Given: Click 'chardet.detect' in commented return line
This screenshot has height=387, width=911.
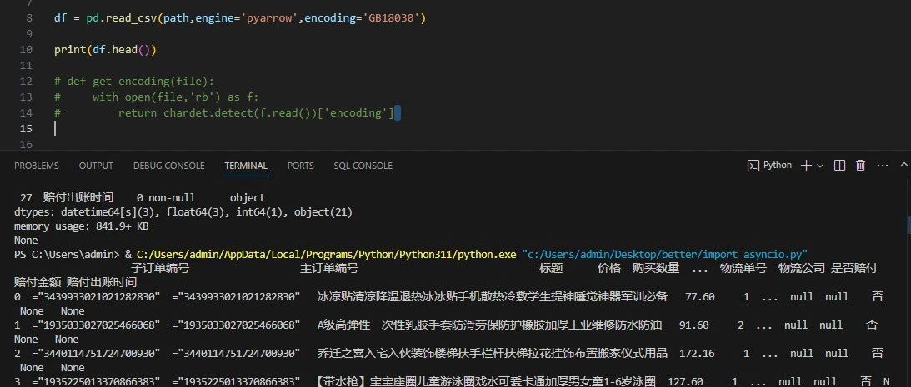Looking at the screenshot, I should [x=208, y=112].
